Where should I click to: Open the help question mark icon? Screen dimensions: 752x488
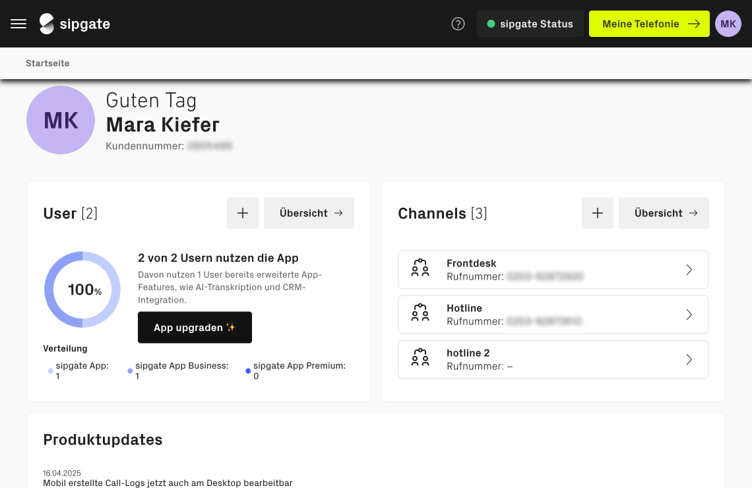point(458,24)
